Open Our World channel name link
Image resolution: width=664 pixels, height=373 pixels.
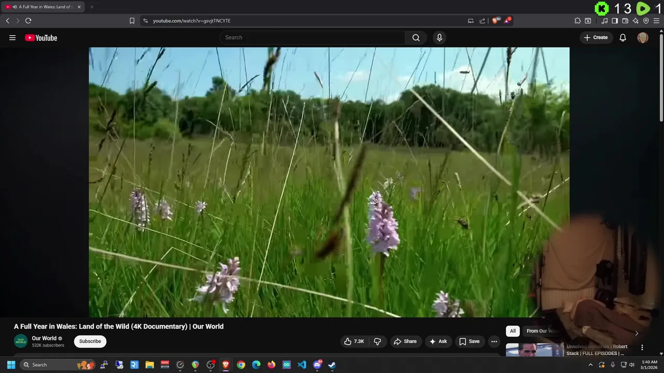pos(44,338)
